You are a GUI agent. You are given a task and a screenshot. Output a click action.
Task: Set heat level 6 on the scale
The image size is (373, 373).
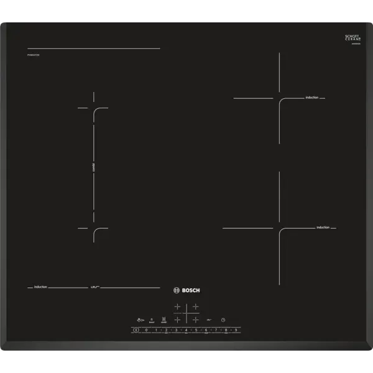206,330
